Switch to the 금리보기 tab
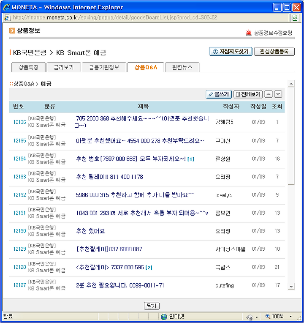Viewport: 304px width, 323px height. 64,67
